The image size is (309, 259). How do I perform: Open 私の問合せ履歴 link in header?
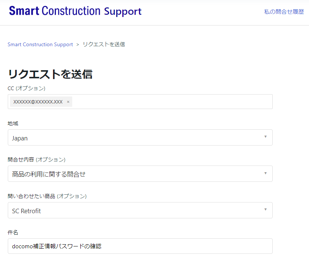tap(284, 12)
